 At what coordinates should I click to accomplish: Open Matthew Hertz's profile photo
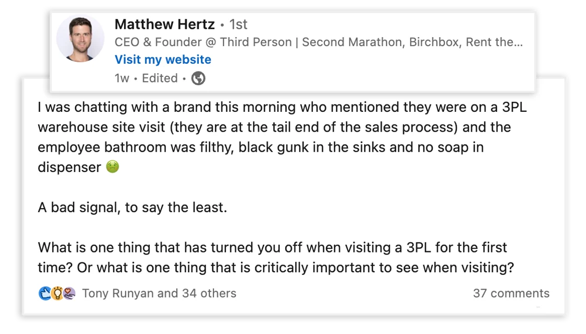coord(80,39)
